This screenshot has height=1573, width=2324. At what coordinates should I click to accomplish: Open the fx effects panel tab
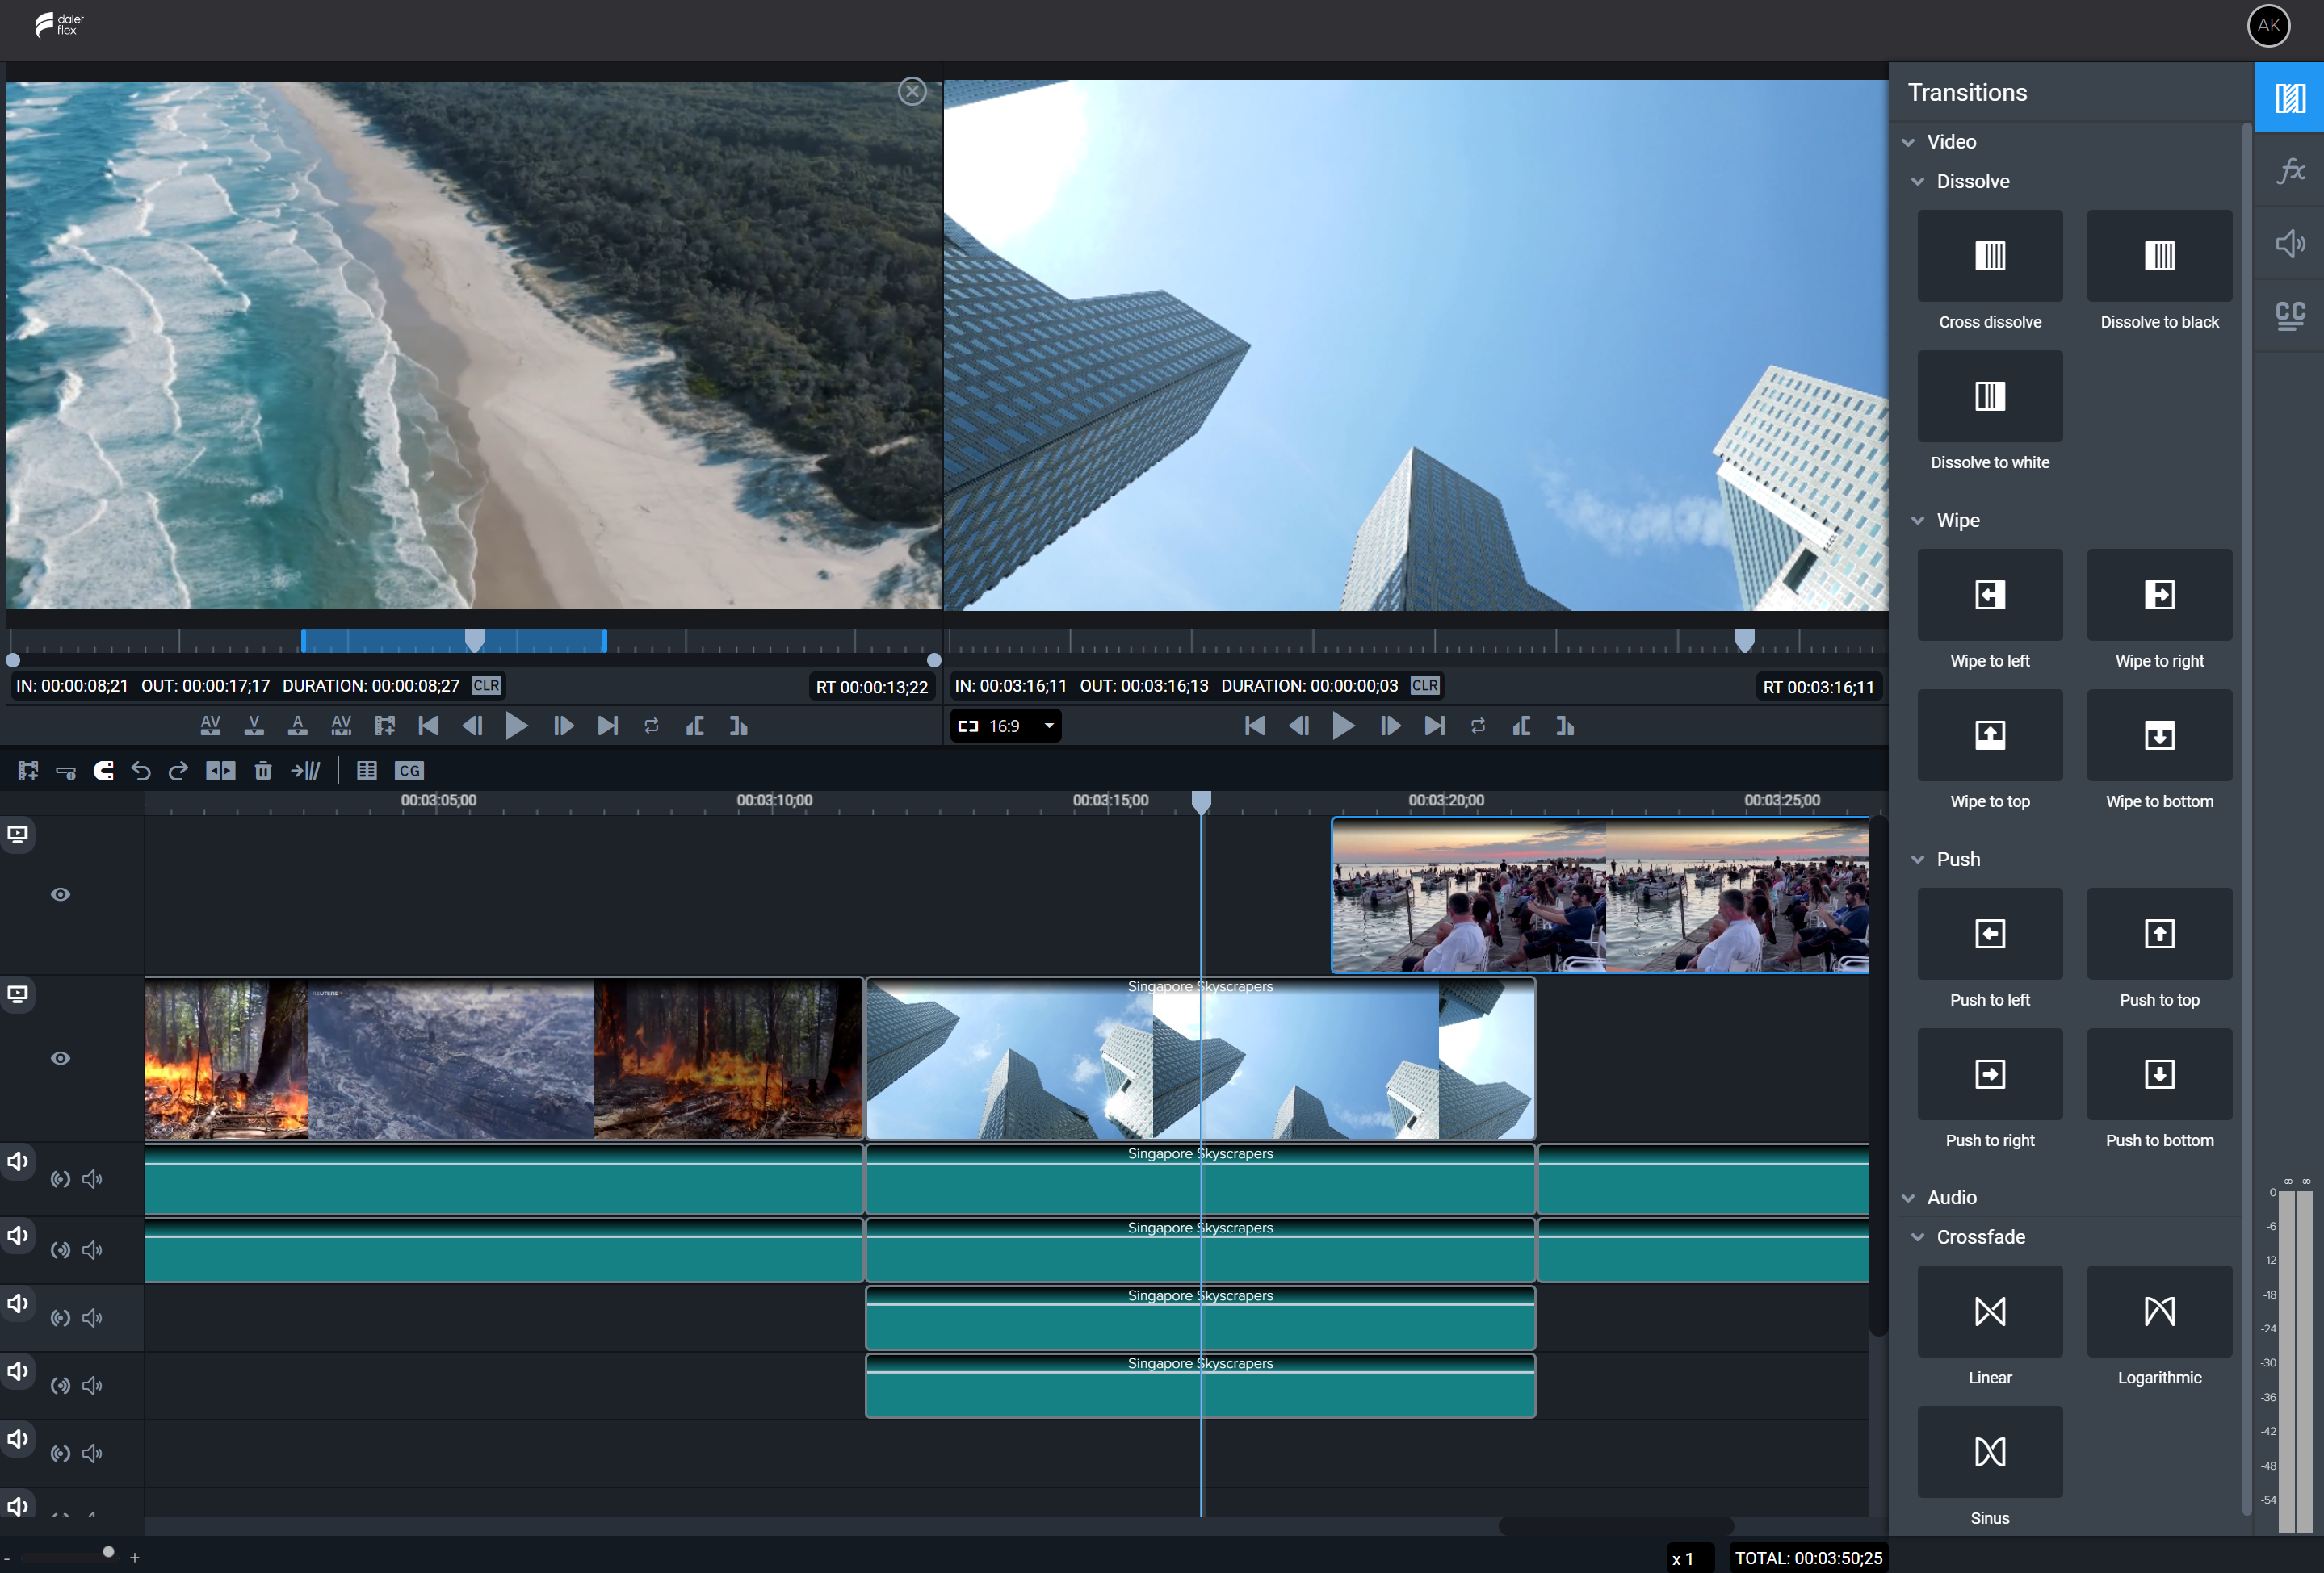click(x=2290, y=171)
